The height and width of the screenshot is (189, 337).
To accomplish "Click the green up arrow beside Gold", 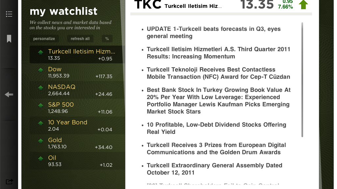I will (40, 140).
